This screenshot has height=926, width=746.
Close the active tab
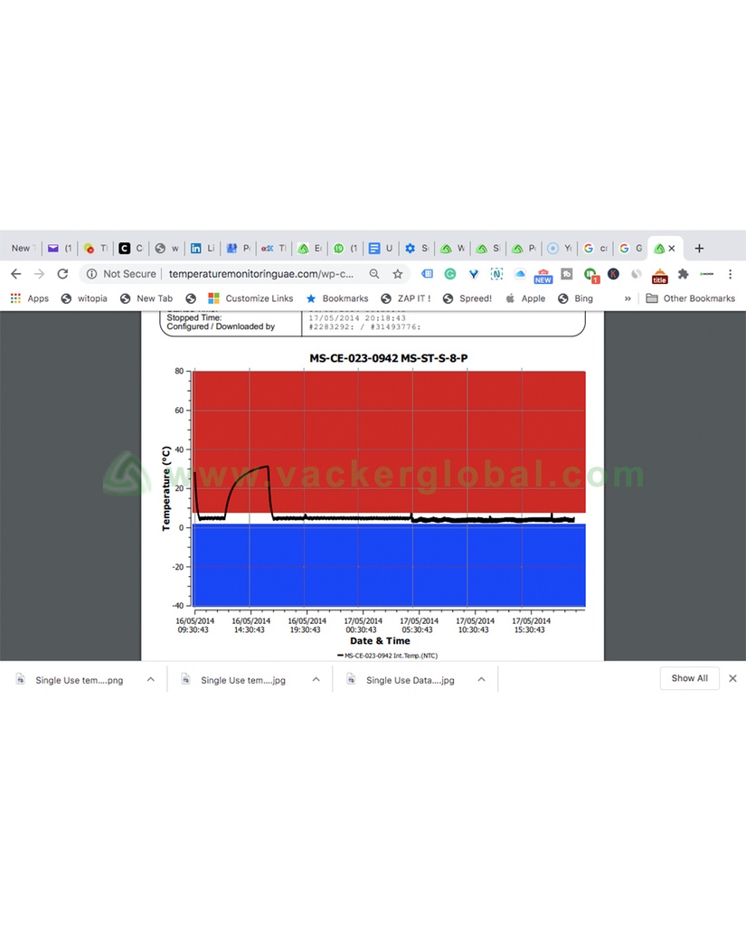pyautogui.click(x=672, y=249)
